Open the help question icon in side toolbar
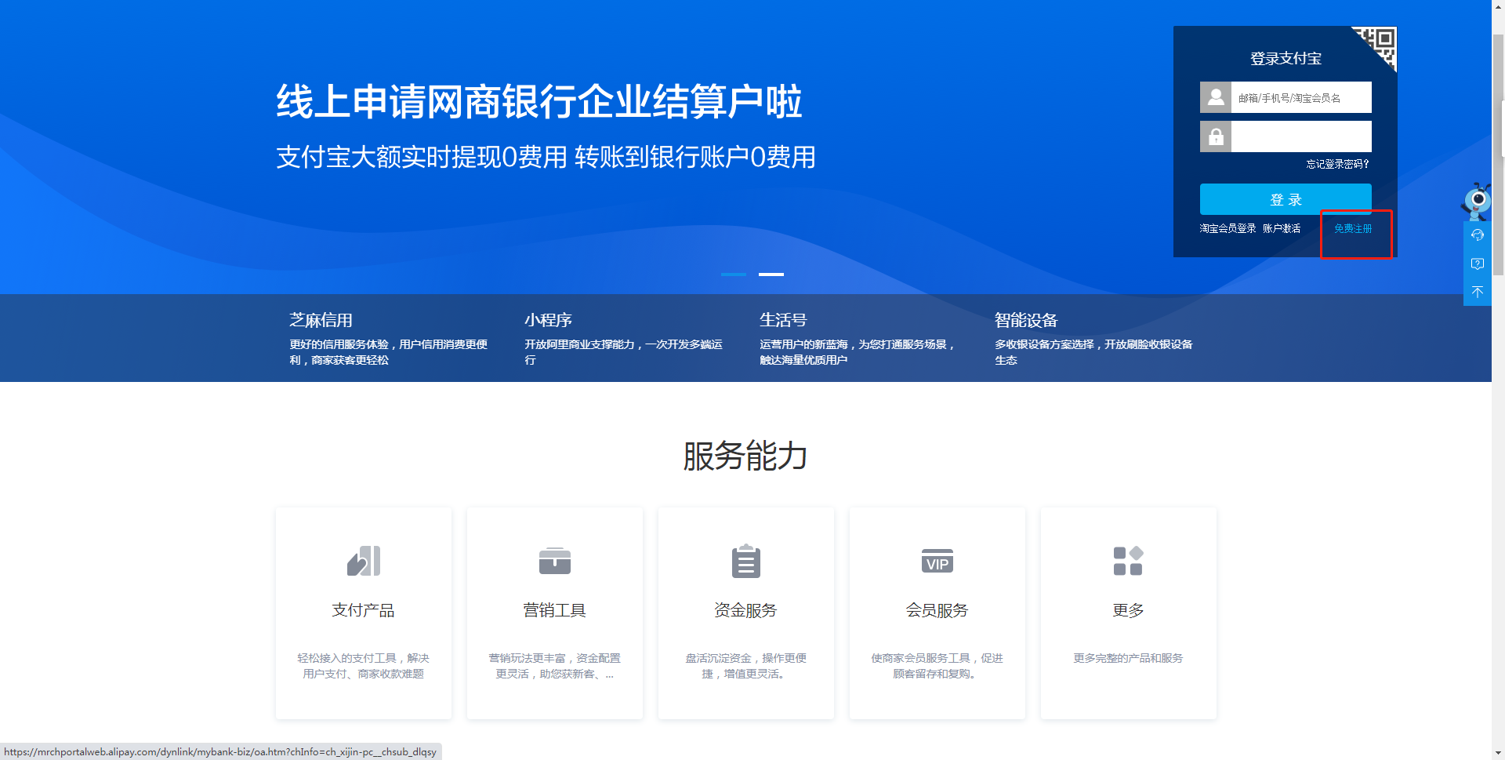 click(1478, 264)
